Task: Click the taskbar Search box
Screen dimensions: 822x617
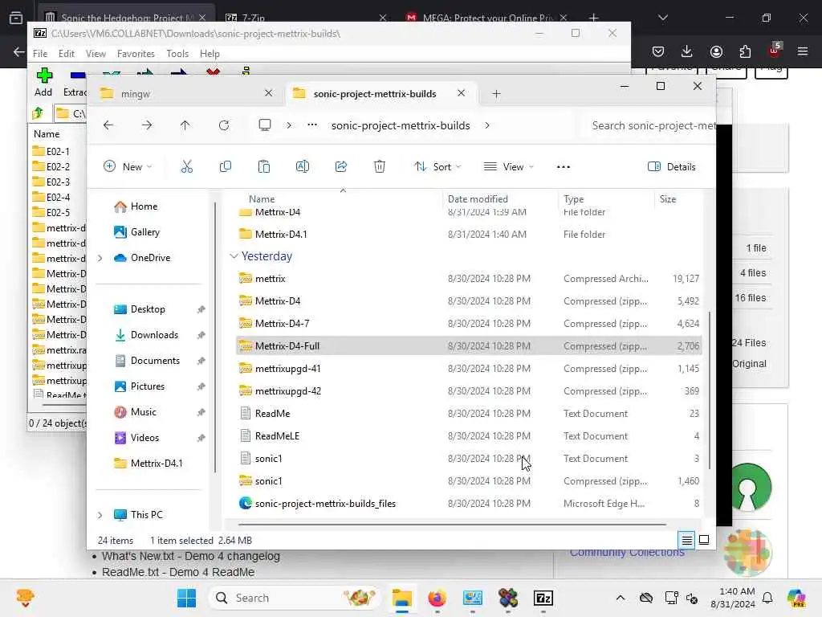Action: click(x=295, y=598)
